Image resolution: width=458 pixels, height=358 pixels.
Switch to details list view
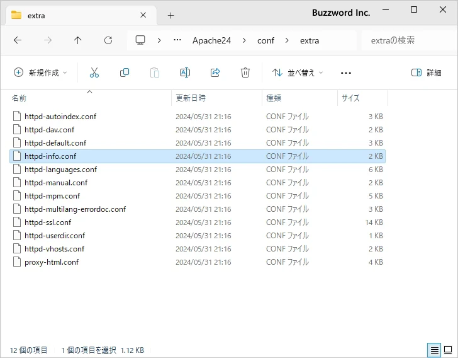coord(434,350)
